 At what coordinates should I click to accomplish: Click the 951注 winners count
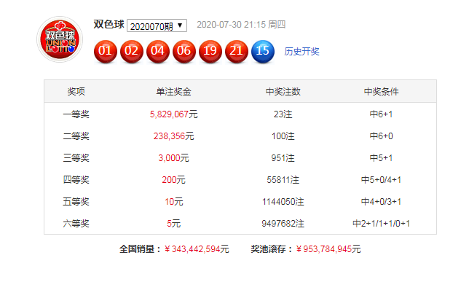[x=283, y=158]
